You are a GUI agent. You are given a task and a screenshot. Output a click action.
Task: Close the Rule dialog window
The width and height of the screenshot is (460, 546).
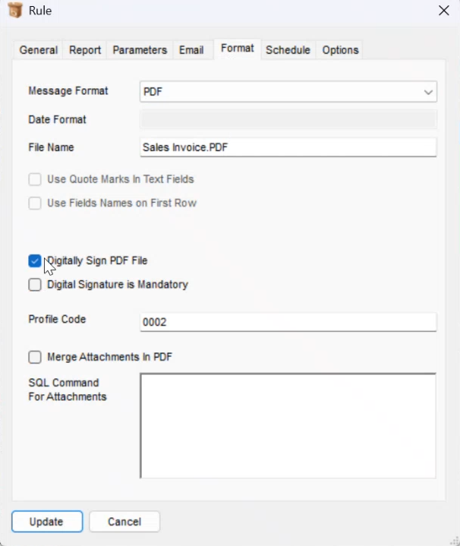(443, 11)
